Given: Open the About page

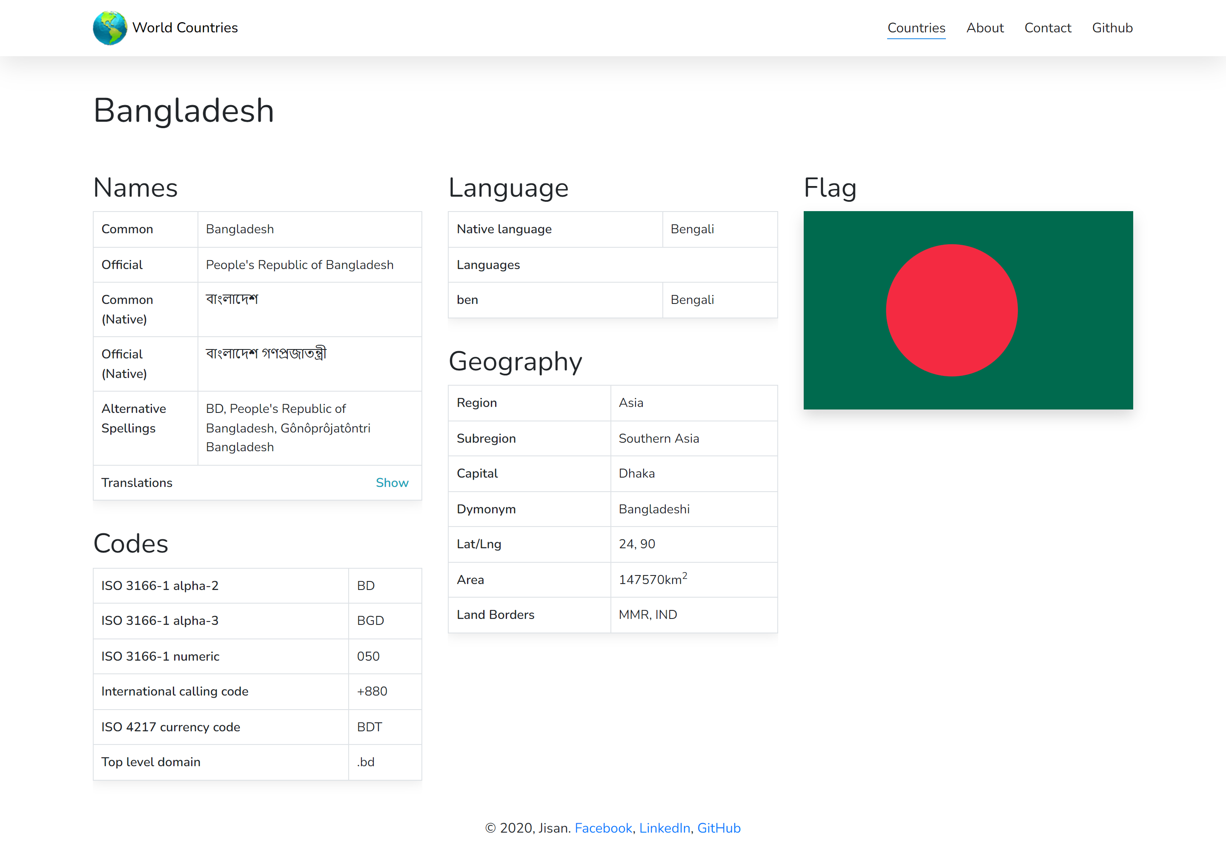Looking at the screenshot, I should click(985, 27).
